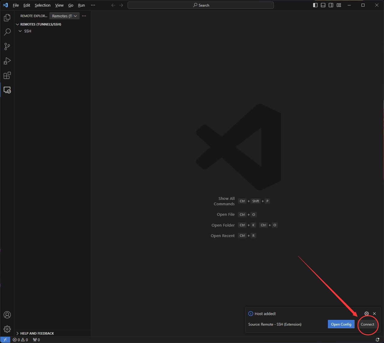Click the Remote Explorer panel title
Screen dimensions: 384x343
pyautogui.click(x=34, y=16)
